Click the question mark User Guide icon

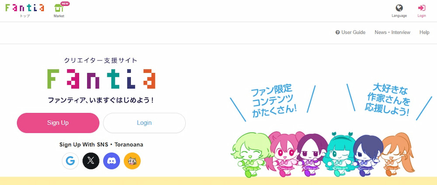pos(337,33)
